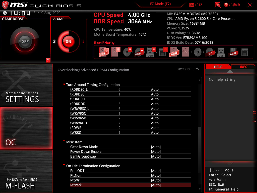Click the tRDRDSC Auto value field
The height and width of the screenshot is (193, 257).
pos(155,94)
